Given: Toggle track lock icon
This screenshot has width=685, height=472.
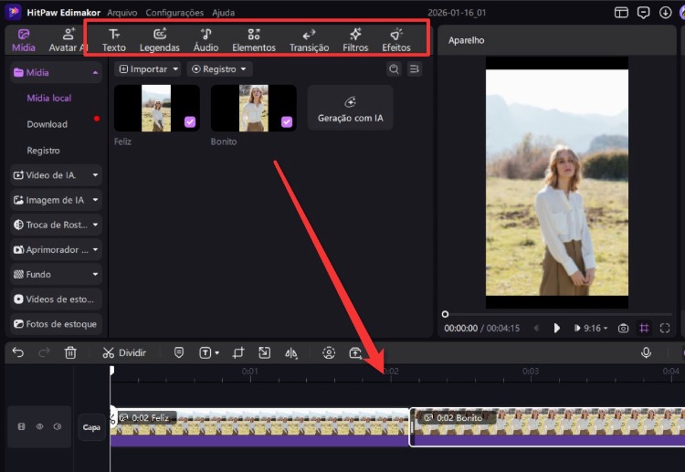Looking at the screenshot, I should tap(21, 426).
